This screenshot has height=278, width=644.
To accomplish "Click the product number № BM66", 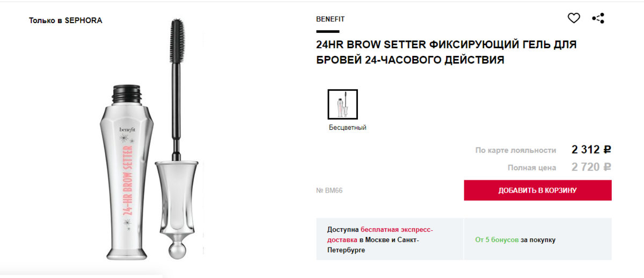I will 330,191.
